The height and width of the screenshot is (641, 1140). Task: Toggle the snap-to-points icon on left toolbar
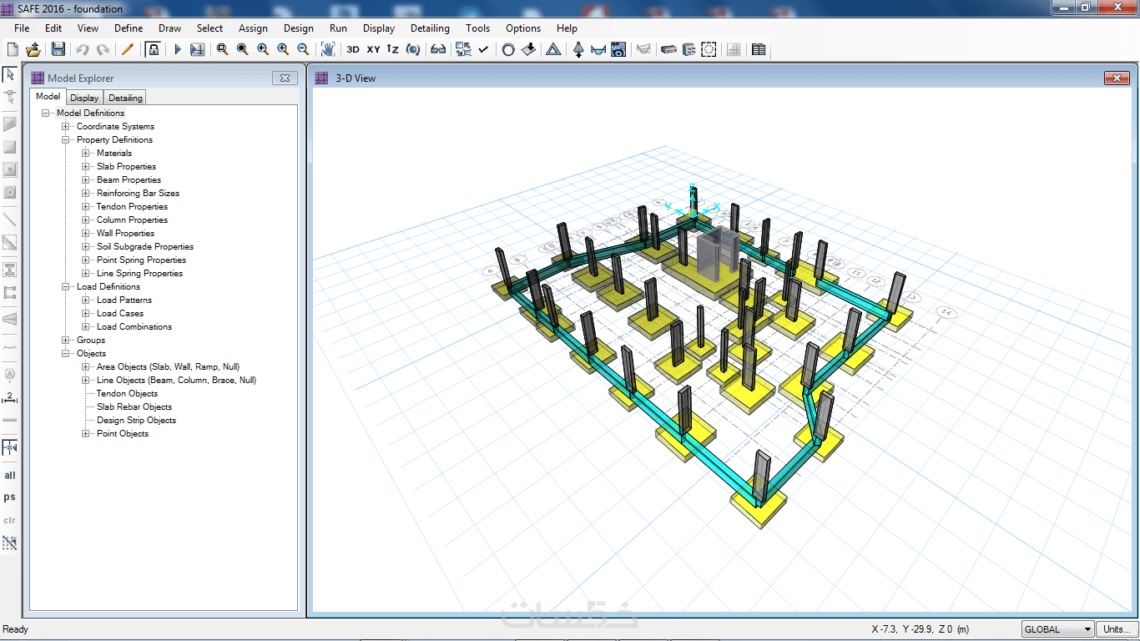(10, 448)
